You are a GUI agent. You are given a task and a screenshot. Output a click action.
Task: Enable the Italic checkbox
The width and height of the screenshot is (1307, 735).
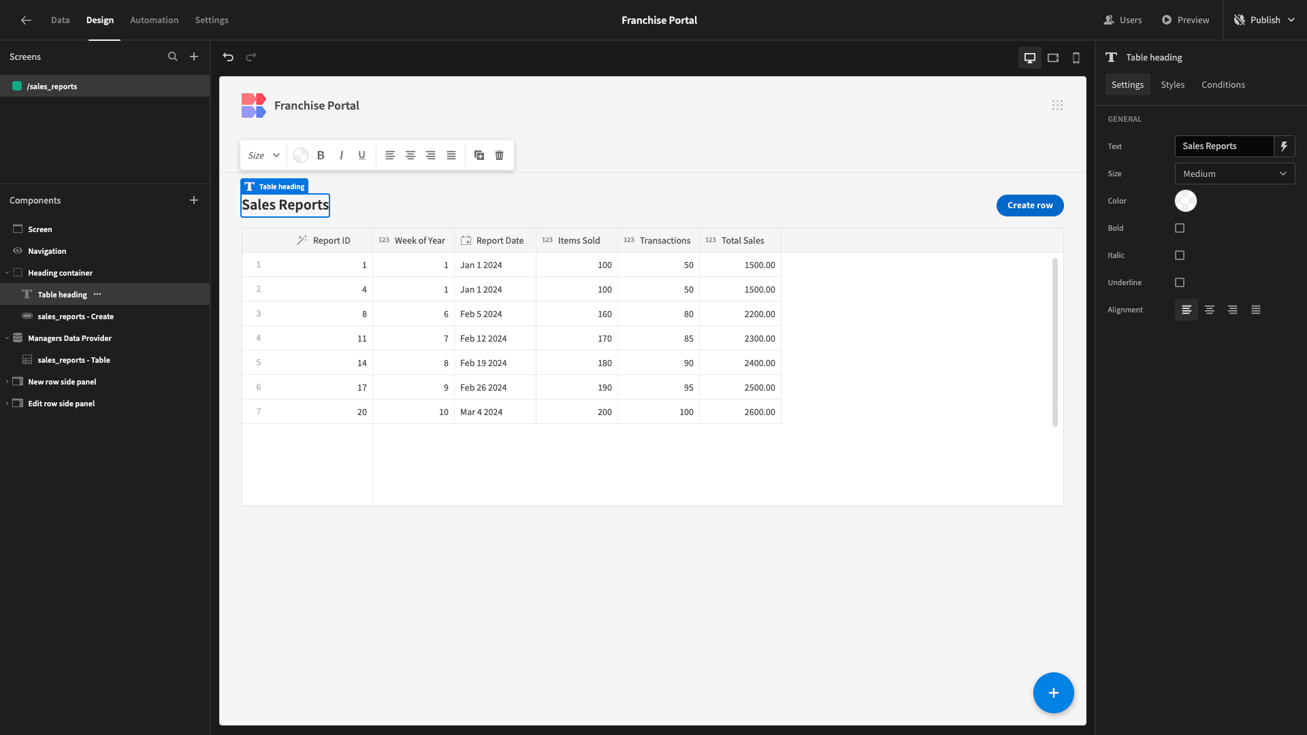tap(1180, 255)
